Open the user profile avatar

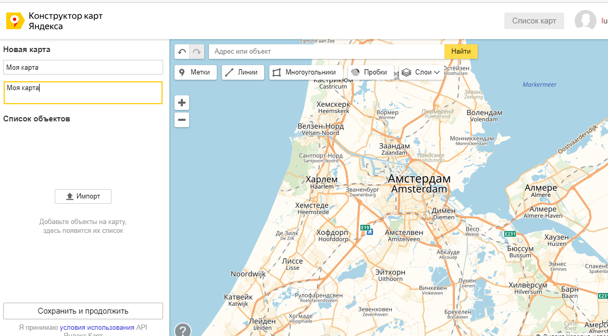coord(585,21)
